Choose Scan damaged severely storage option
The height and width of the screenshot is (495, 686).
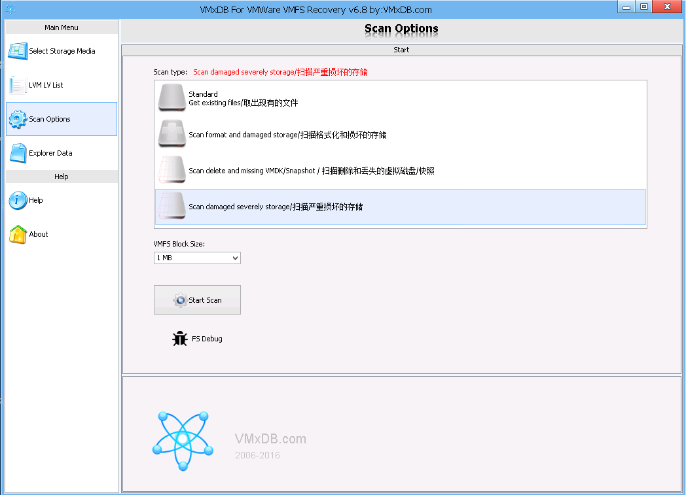[x=401, y=207]
